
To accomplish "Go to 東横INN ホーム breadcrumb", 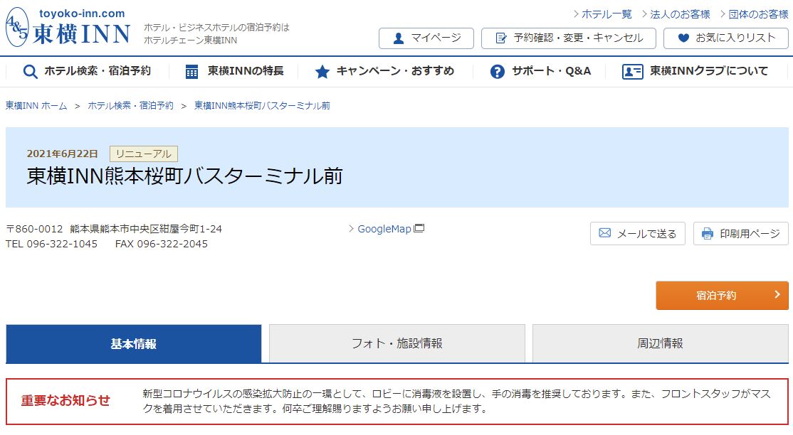I will (x=36, y=106).
